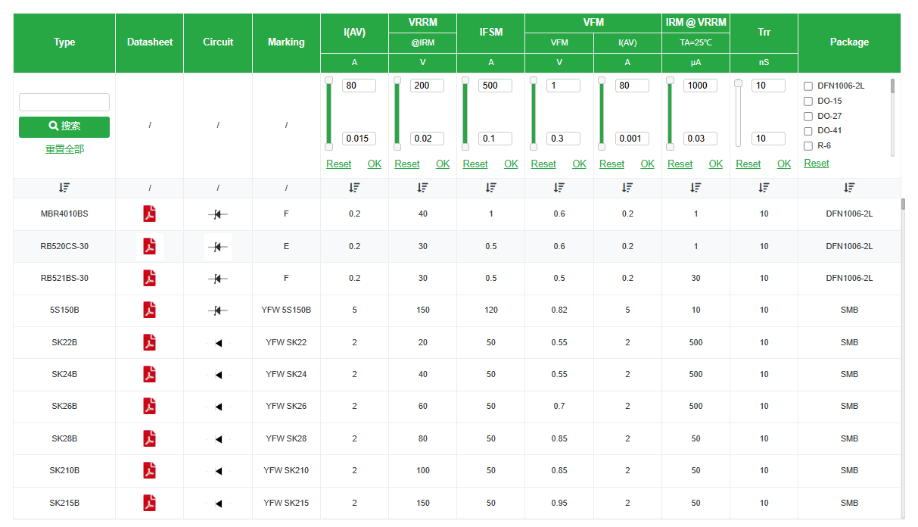Open the SK26B datasheet PDF icon
Screen dimensions: 918x527
click(149, 406)
